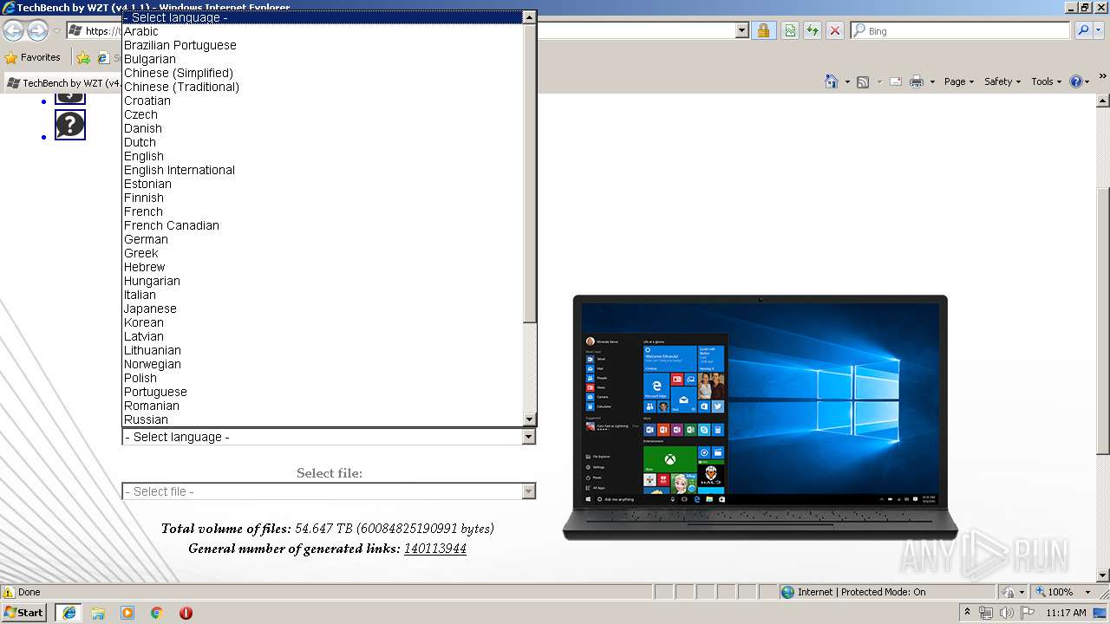
Task: Click the compatibility view icon
Action: pos(790,30)
